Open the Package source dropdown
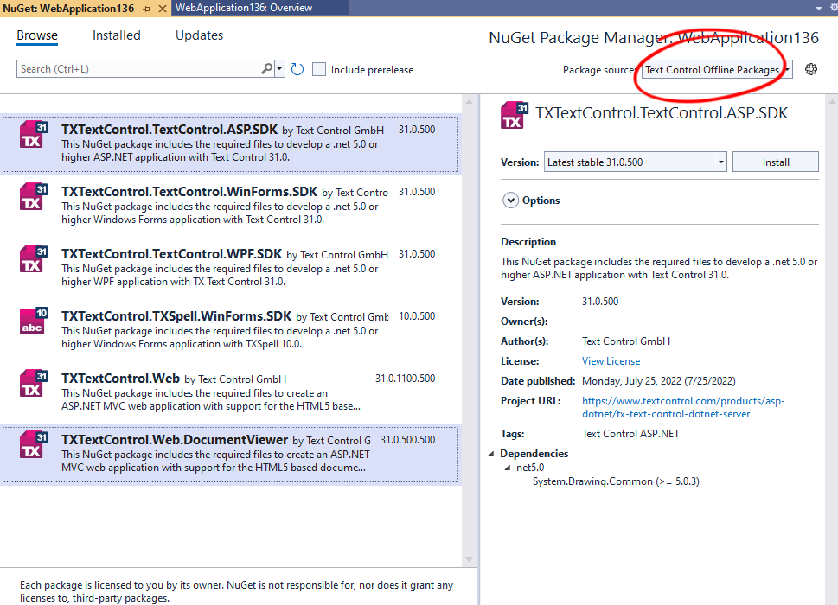Image resolution: width=838 pixels, height=605 pixels. (717, 70)
